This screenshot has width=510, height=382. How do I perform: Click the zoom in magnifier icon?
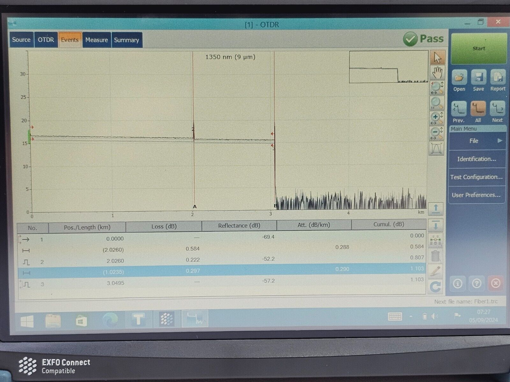point(436,117)
